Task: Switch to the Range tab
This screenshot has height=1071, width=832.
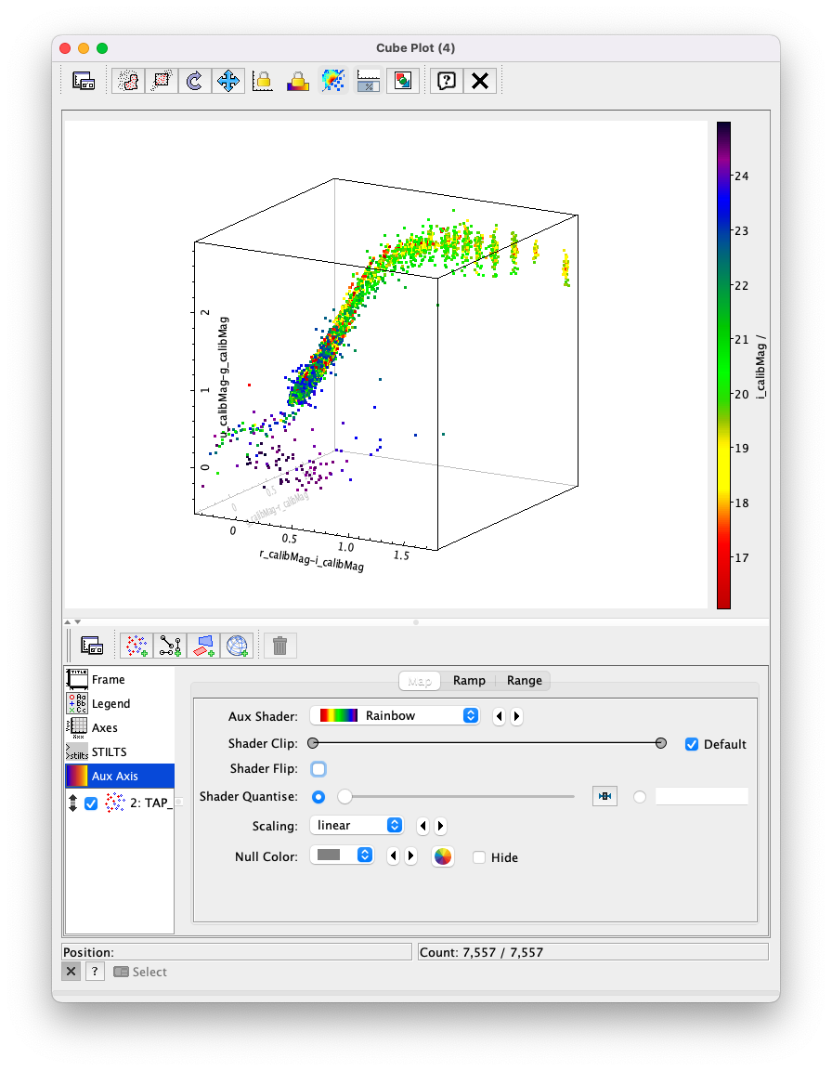Action: [524, 680]
